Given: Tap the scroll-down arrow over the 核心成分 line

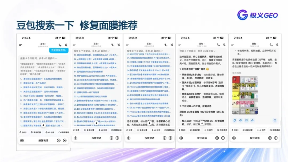Looking at the screenshot, I should pyautogui.click(x=202, y=123).
